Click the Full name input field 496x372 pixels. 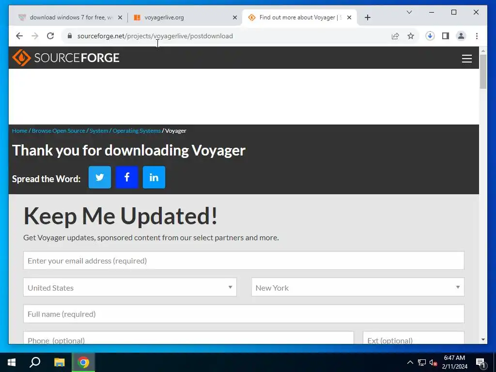[244, 314]
